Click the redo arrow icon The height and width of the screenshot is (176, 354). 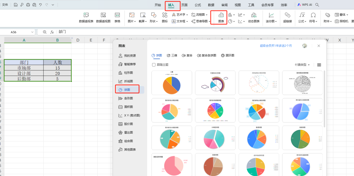(x=46, y=5)
